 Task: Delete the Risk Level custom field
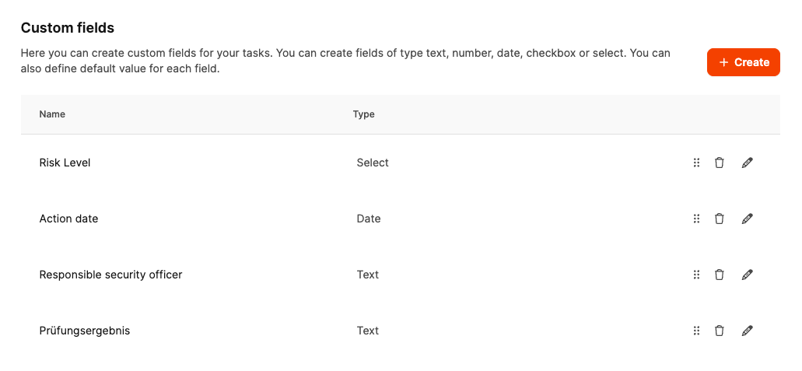pyautogui.click(x=720, y=163)
